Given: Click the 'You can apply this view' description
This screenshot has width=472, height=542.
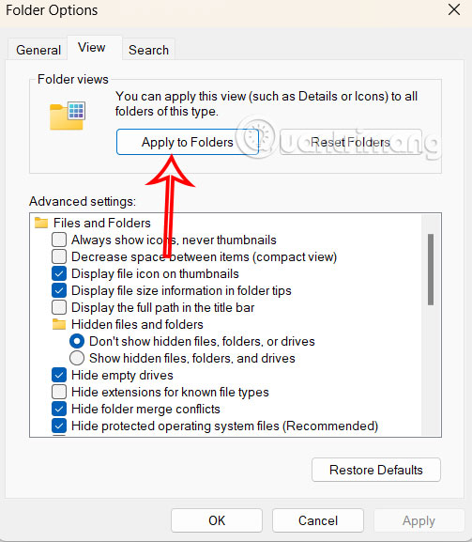Looking at the screenshot, I should [266, 103].
